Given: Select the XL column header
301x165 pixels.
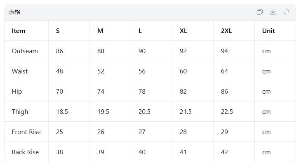Looking at the screenshot, I should [183, 31].
